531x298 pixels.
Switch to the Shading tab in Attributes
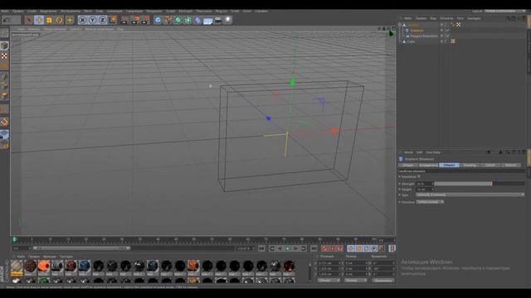pos(470,165)
